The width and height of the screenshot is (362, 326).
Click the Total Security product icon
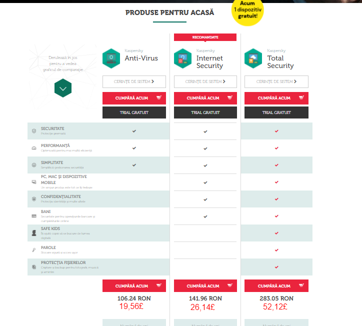pos(253,58)
